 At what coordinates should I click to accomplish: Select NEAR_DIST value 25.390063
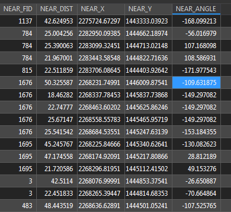point(56,46)
